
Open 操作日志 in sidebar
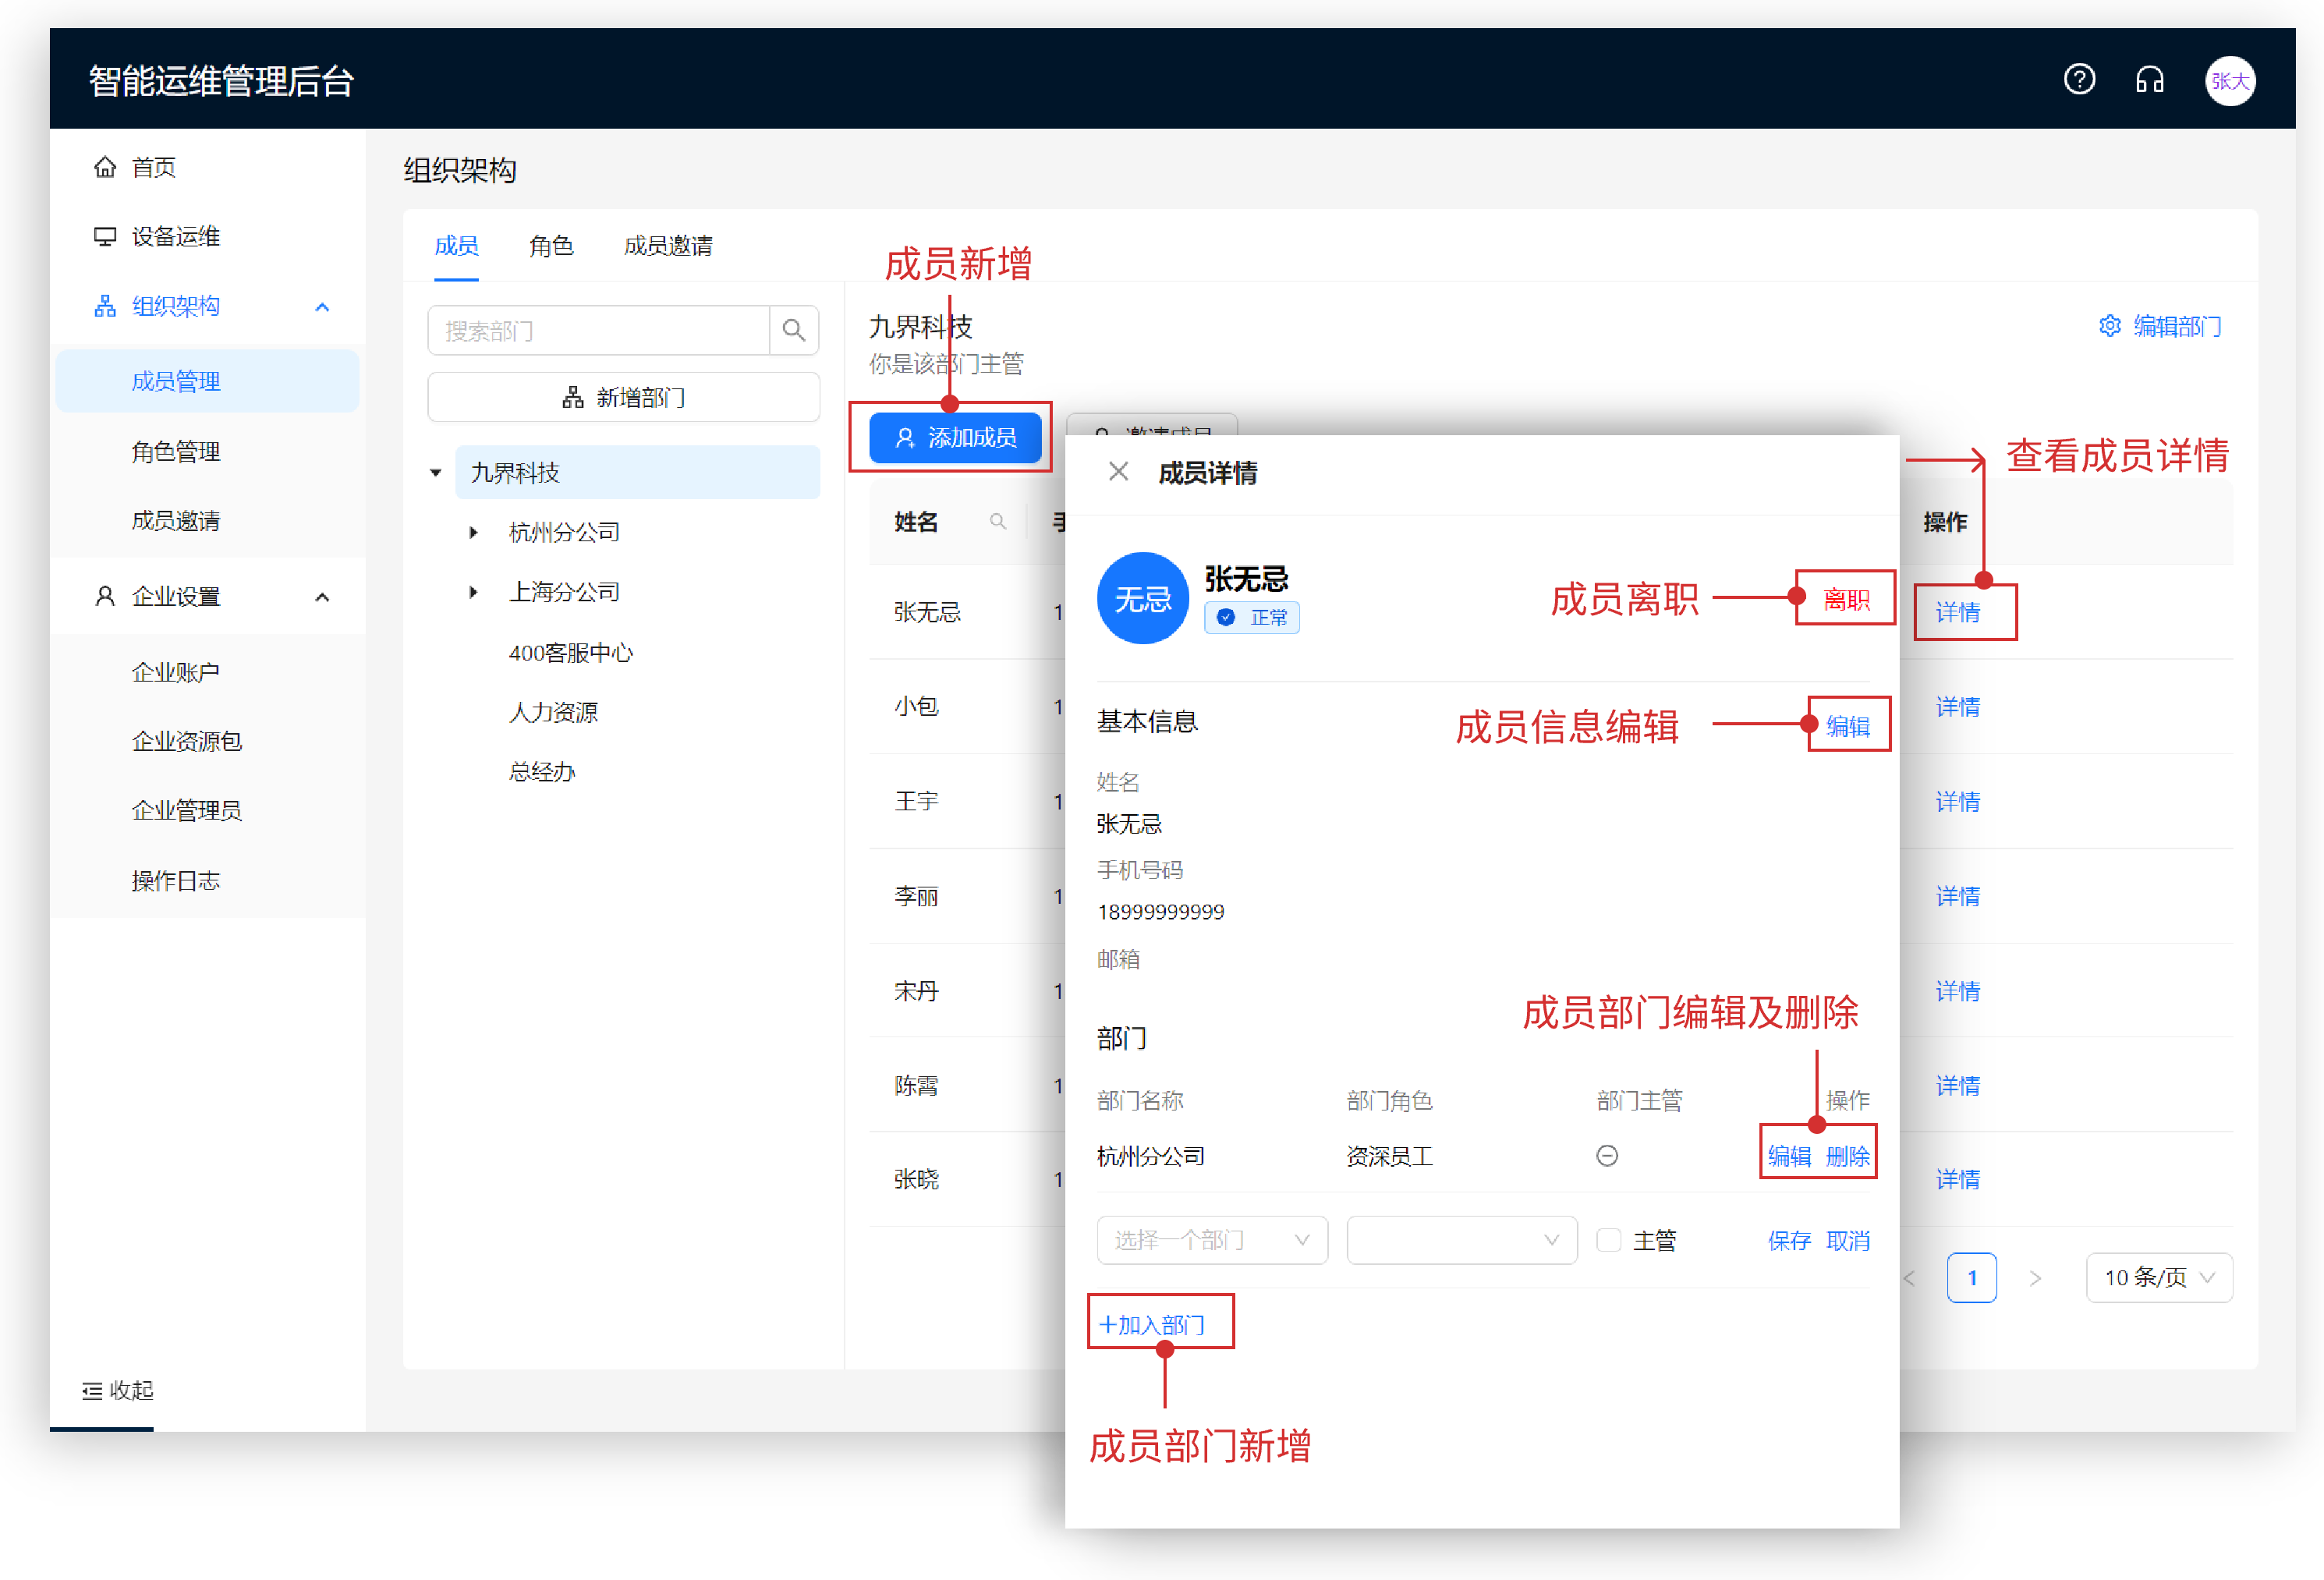[x=208, y=881]
